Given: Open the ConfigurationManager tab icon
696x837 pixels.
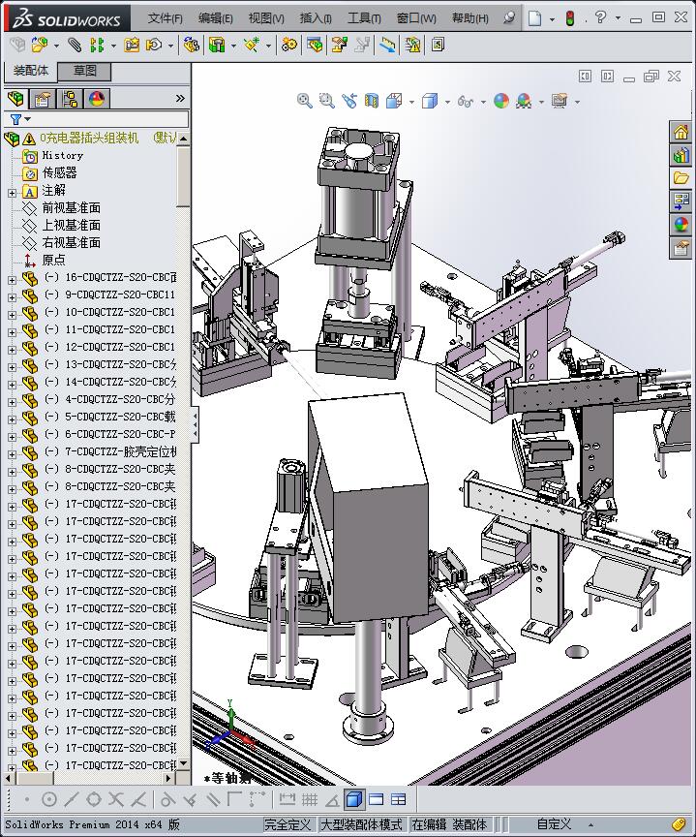Looking at the screenshot, I should tap(70, 99).
